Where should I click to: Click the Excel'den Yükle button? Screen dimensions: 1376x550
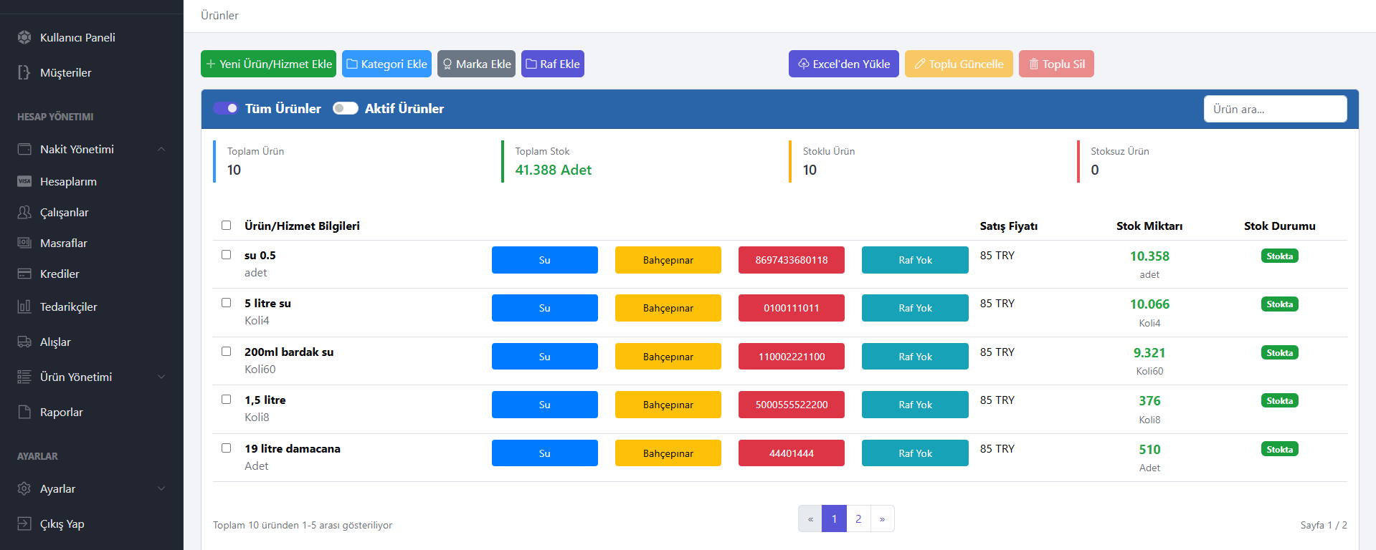pyautogui.click(x=843, y=64)
